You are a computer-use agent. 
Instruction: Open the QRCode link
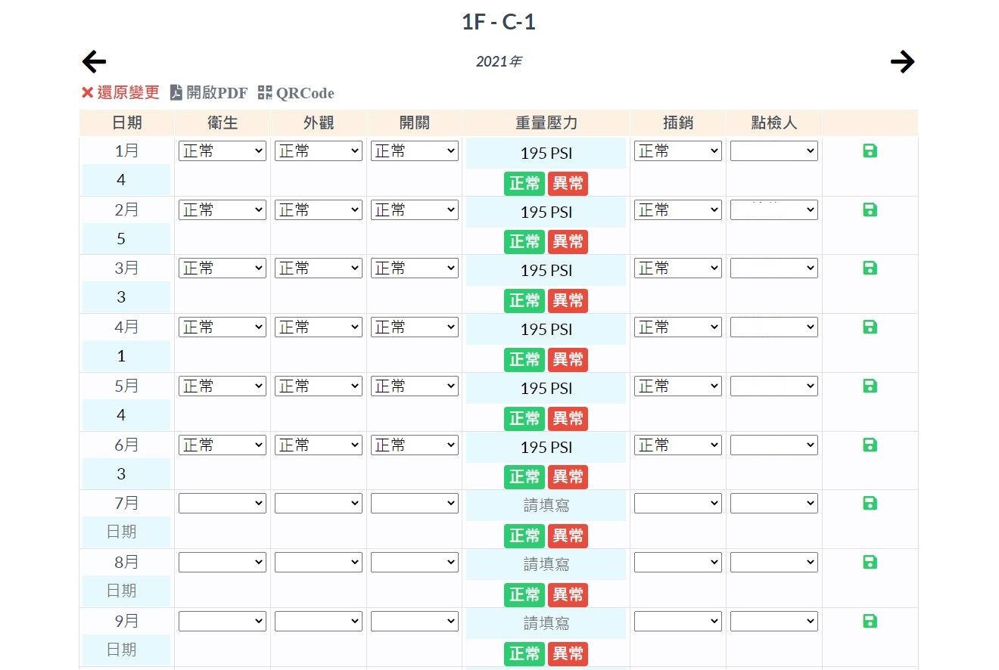click(x=296, y=93)
